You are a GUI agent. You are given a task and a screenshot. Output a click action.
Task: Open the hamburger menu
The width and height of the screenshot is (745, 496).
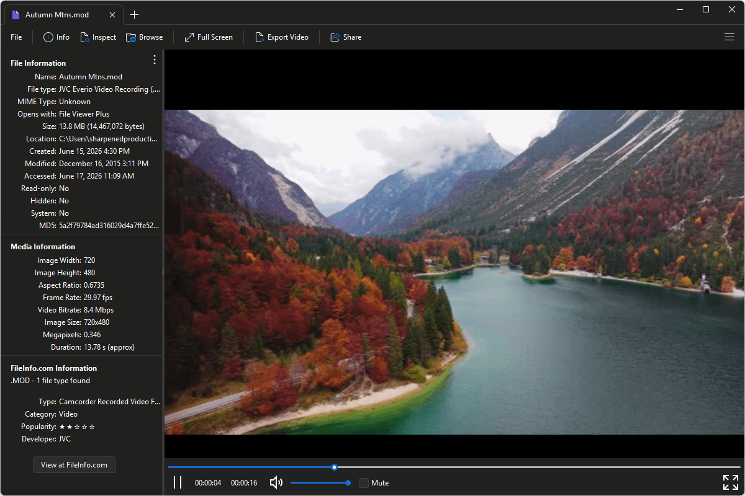tap(729, 37)
